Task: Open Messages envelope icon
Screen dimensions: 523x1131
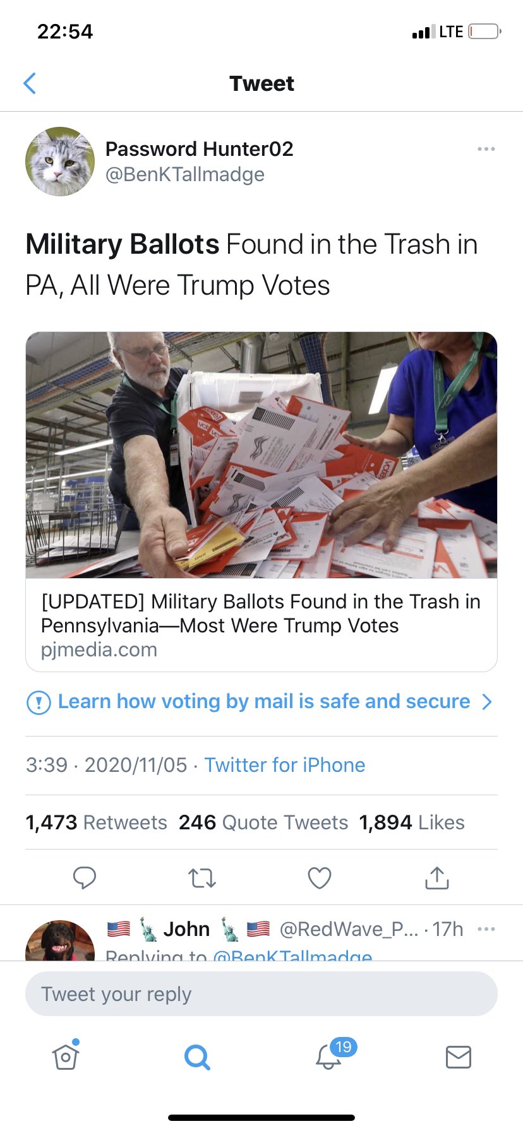Action: pos(459,1057)
